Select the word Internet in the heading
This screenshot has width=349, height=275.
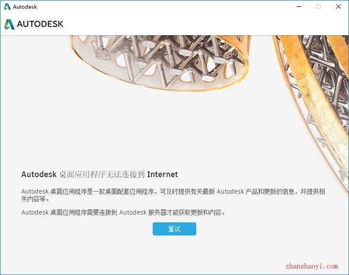point(162,174)
